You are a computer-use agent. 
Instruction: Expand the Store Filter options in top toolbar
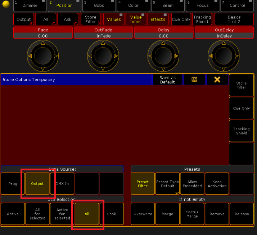click(91, 19)
